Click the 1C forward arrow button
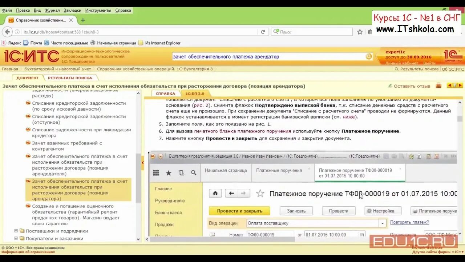The height and width of the screenshot is (262, 465). coord(244,193)
